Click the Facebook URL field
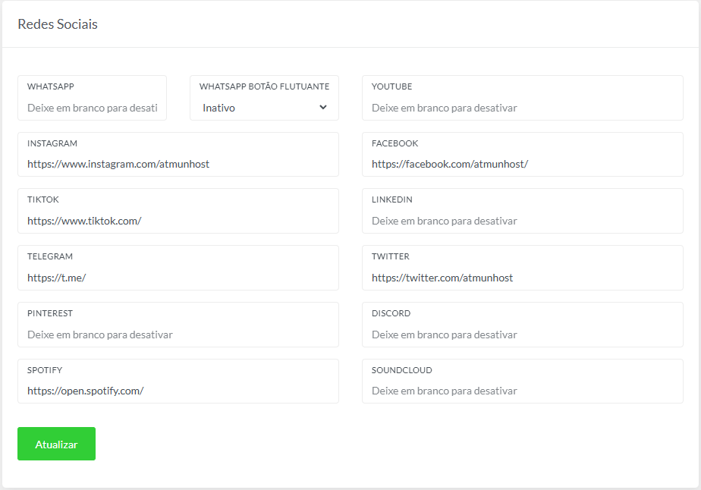 pyautogui.click(x=522, y=164)
